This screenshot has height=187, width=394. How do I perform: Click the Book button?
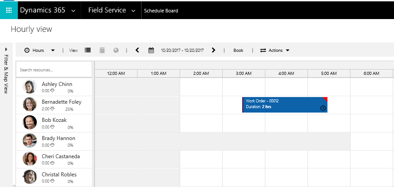coord(238,50)
